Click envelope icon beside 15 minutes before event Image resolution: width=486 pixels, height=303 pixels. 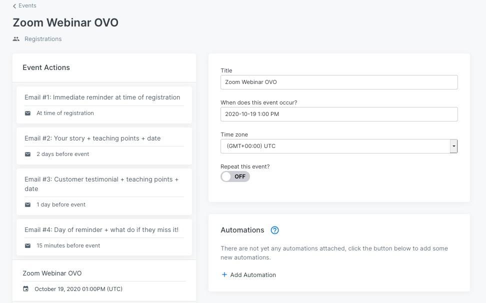(x=28, y=245)
